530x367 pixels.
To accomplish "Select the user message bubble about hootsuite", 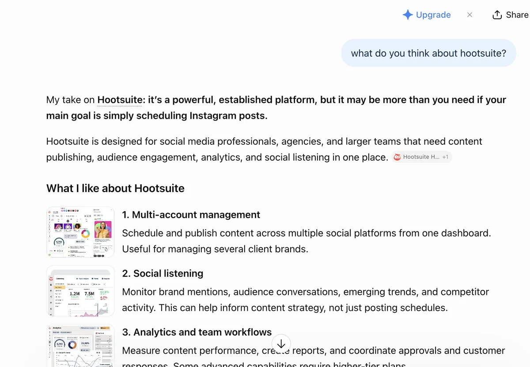I will pos(428,53).
